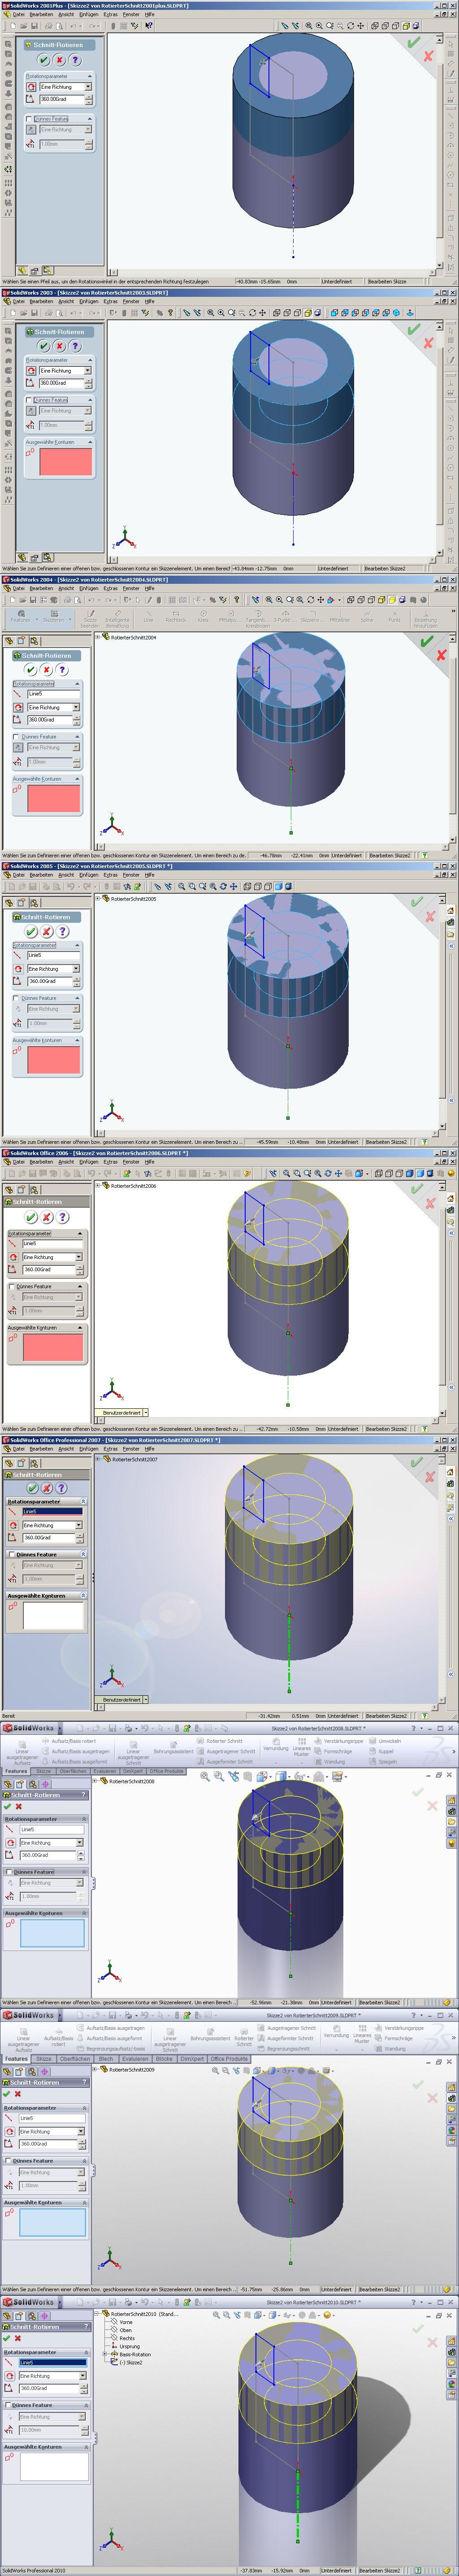Open Eine Richtung rotation dropdown in SolidWorks 2008

80,1843
